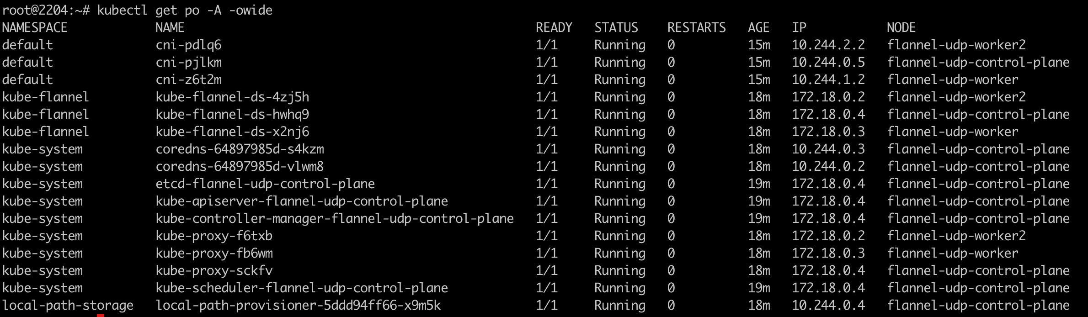Click the NAMESPACE column header
Image resolution: width=1088 pixels, height=317 pixels.
[x=35, y=27]
